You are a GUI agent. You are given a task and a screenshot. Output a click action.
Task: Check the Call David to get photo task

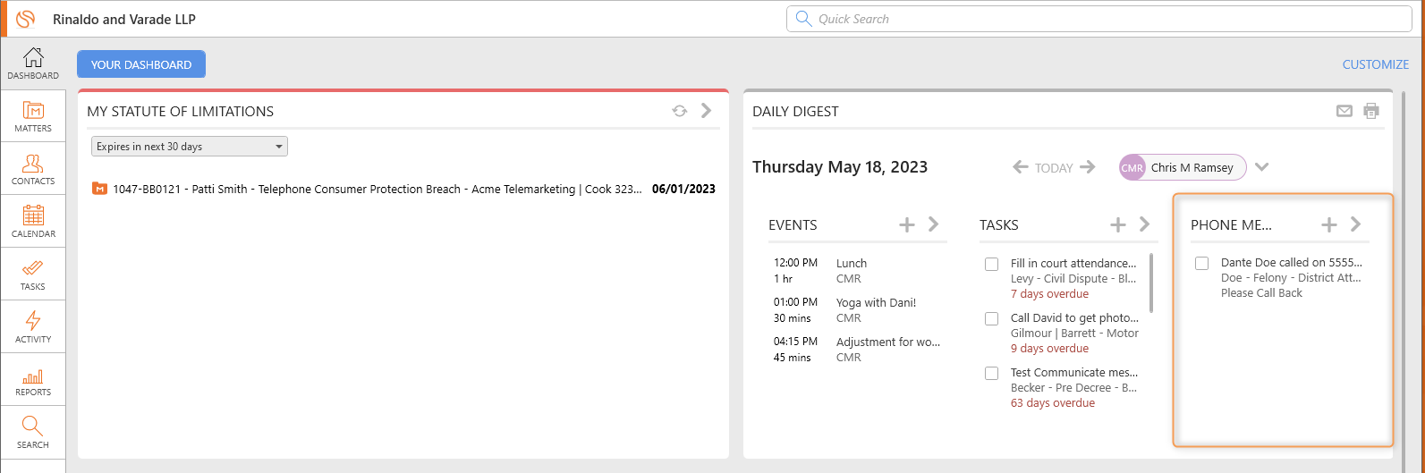991,318
